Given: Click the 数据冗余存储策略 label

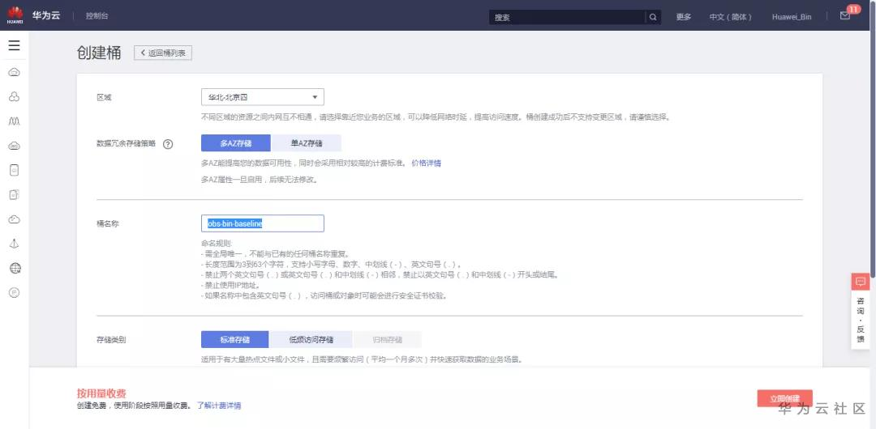Looking at the screenshot, I should point(127,143).
